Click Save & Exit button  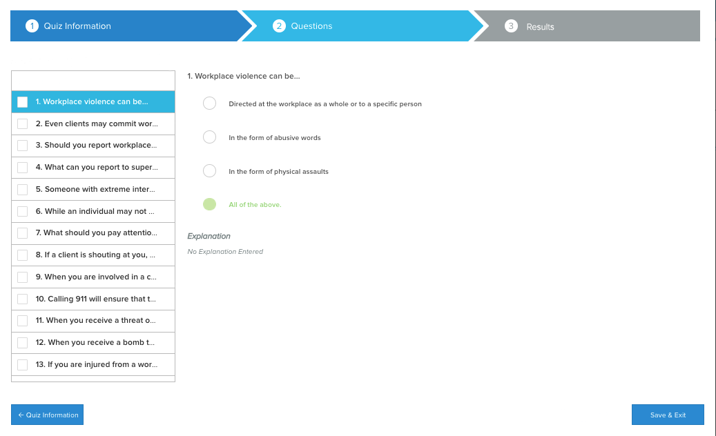pyautogui.click(x=668, y=415)
